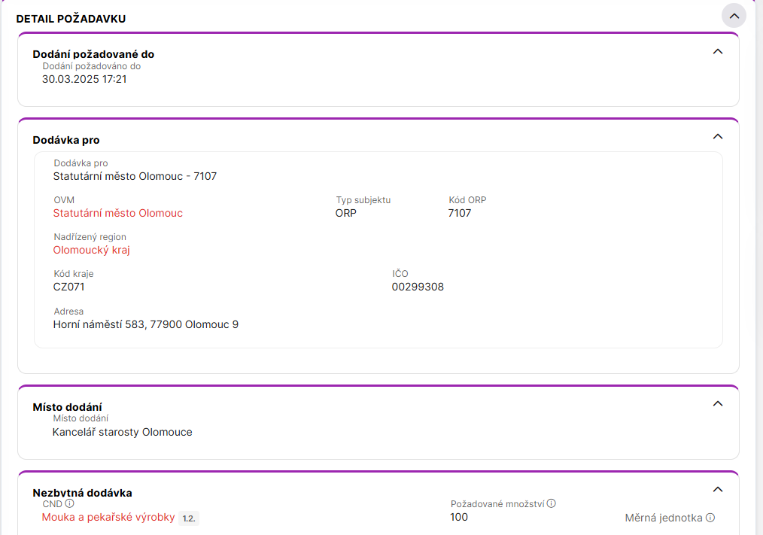Click Kancelář starosty Olomouce delivery place
763x535 pixels.
coord(122,432)
